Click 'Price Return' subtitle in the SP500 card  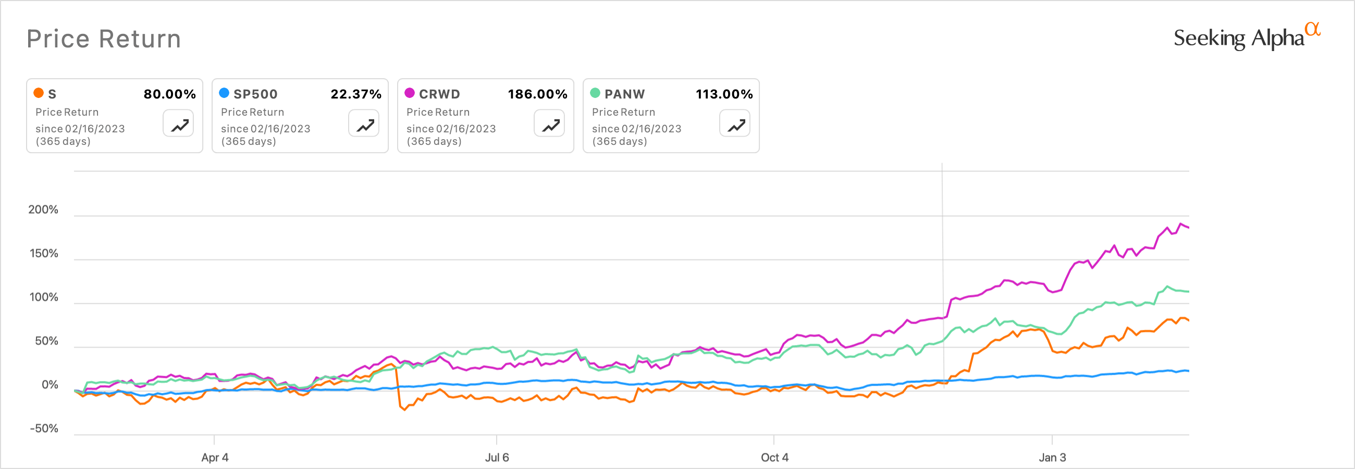252,112
